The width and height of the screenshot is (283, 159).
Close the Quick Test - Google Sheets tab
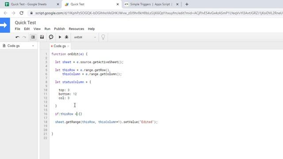point(58,4)
